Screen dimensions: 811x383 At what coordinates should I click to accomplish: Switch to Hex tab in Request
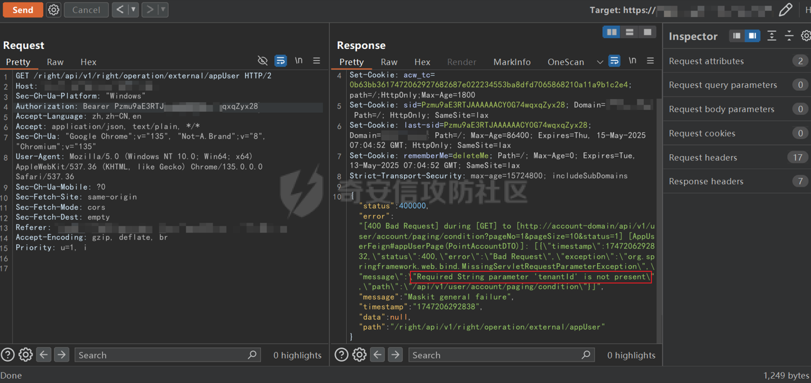pyautogui.click(x=88, y=62)
